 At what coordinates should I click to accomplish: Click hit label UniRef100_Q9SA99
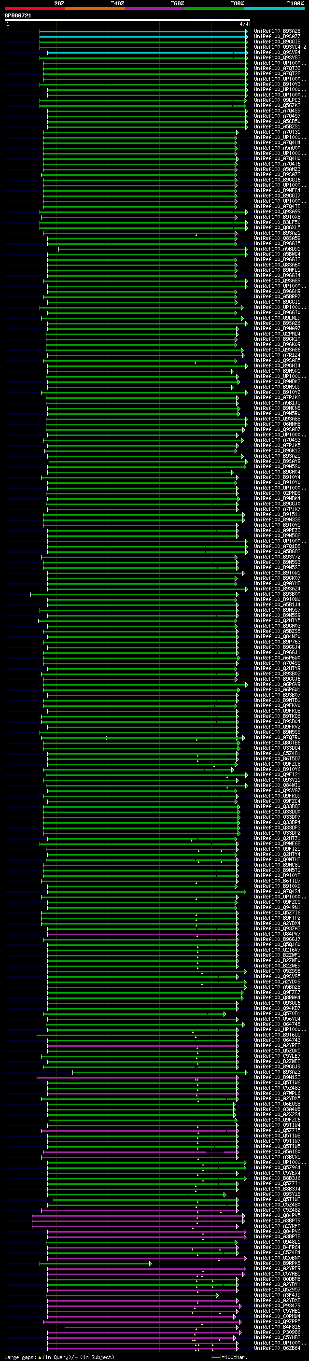pos(277,212)
